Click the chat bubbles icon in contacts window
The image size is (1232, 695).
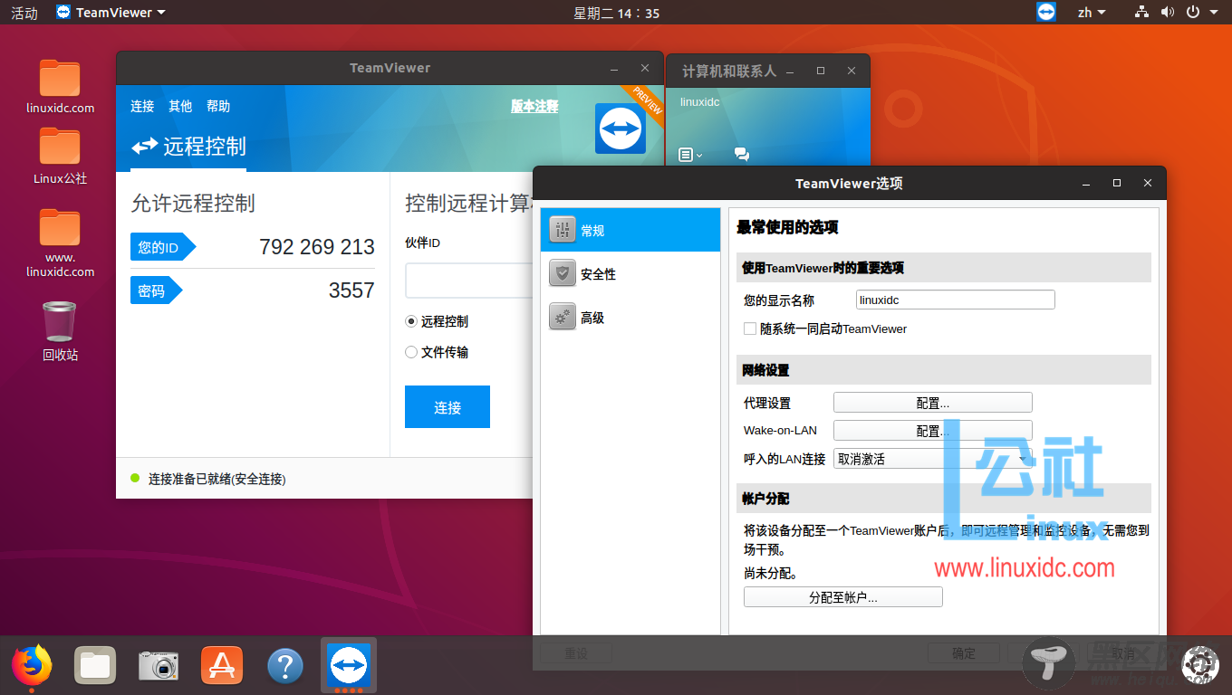[742, 155]
